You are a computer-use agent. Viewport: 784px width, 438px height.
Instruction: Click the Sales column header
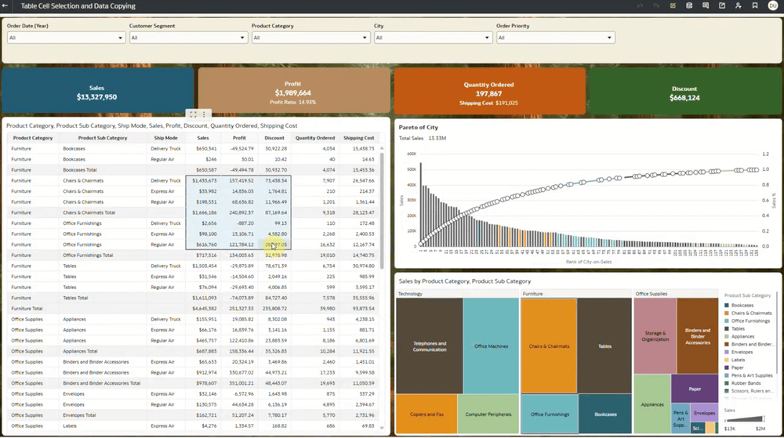coord(203,138)
